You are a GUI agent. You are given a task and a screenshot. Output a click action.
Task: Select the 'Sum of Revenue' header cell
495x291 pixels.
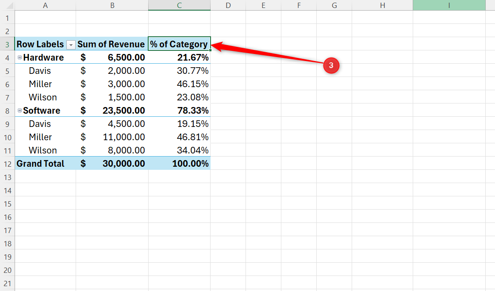[112, 44]
